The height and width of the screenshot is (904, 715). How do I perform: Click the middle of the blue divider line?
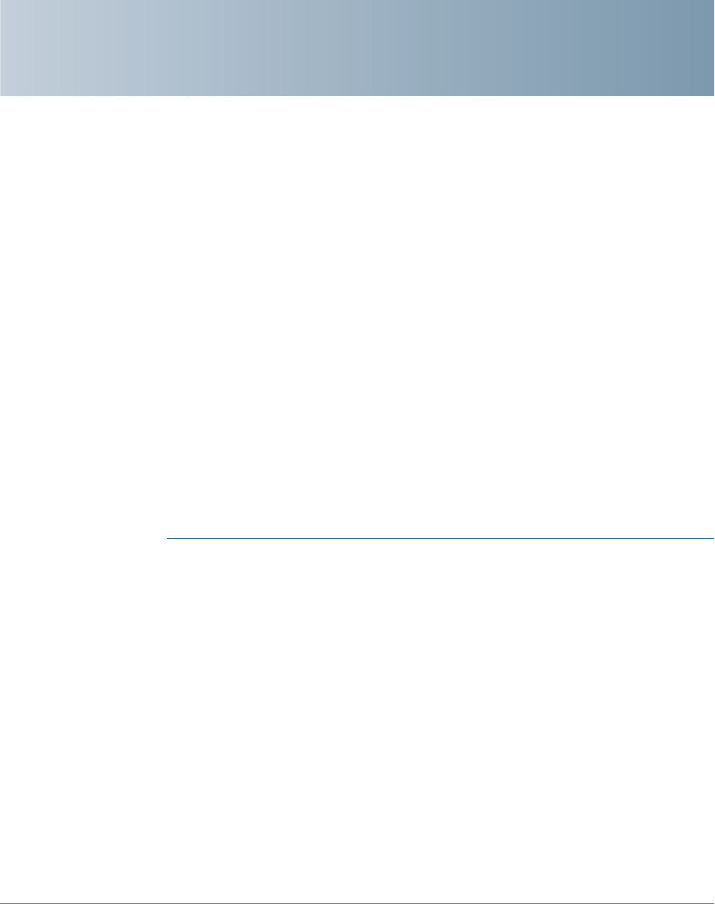[441, 538]
